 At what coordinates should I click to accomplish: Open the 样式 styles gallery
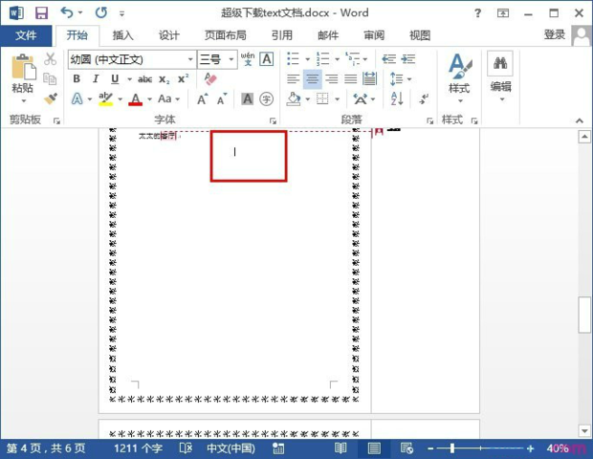pyautogui.click(x=459, y=78)
